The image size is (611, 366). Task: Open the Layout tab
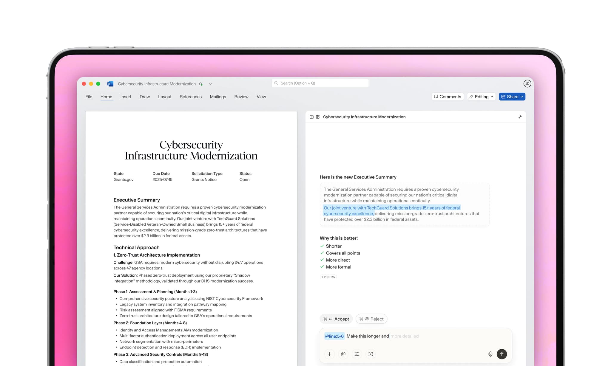click(165, 97)
